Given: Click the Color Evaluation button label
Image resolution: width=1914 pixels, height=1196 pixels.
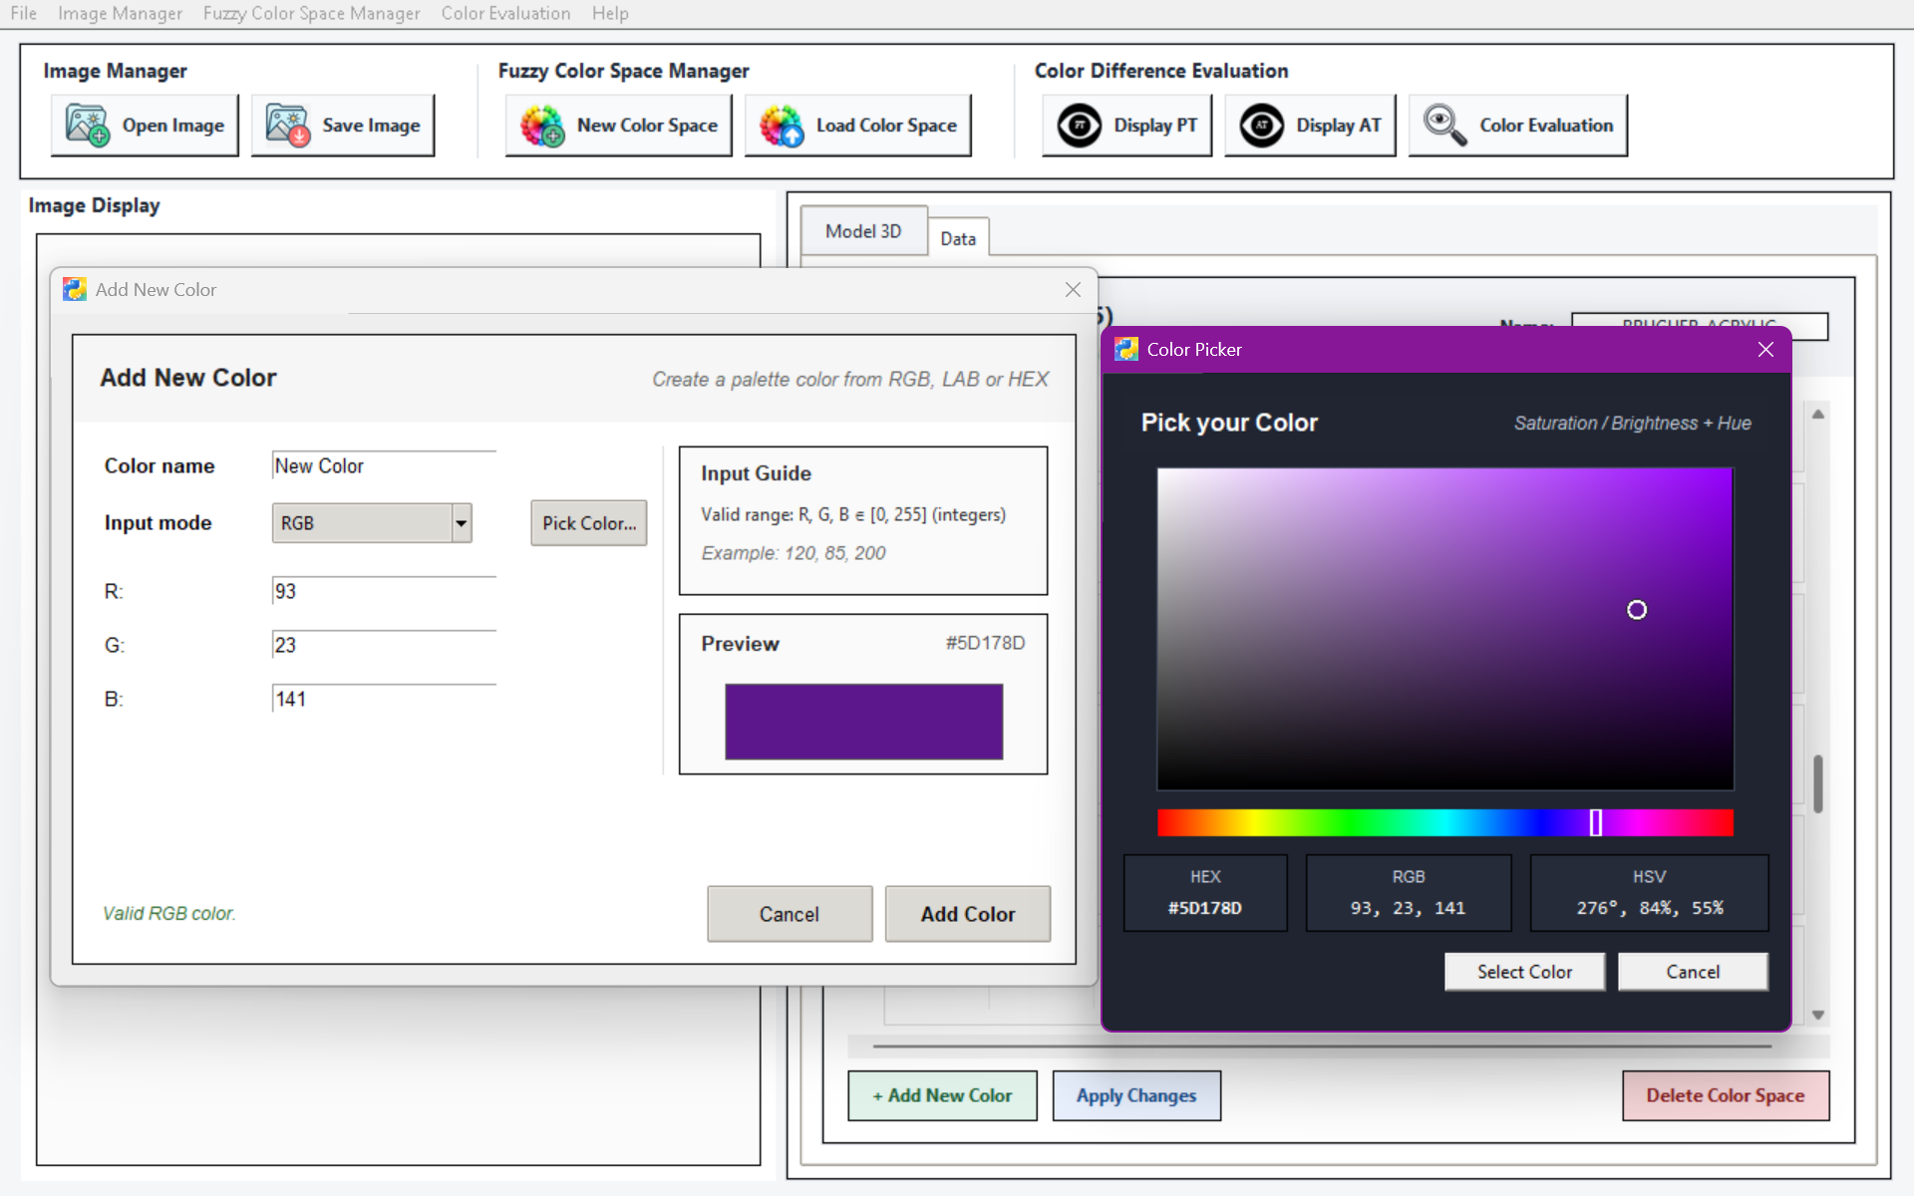Looking at the screenshot, I should [x=1546, y=126].
